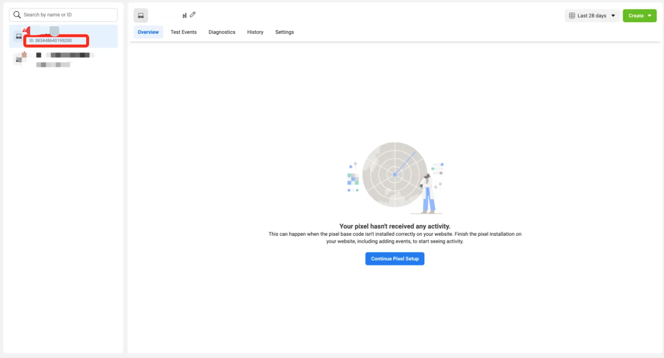The height and width of the screenshot is (358, 664).
Task: Go to the Diagnostics tab
Action: click(222, 32)
